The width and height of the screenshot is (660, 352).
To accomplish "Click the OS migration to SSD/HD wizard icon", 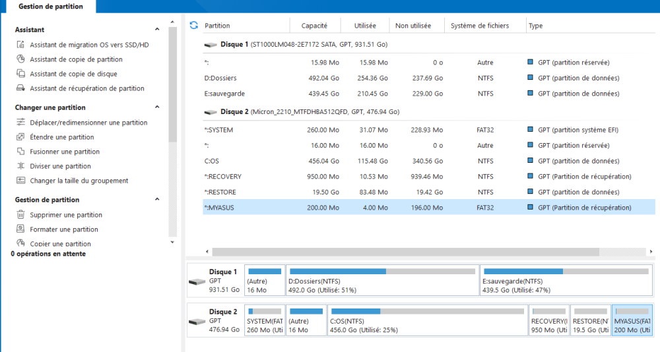I will point(20,45).
